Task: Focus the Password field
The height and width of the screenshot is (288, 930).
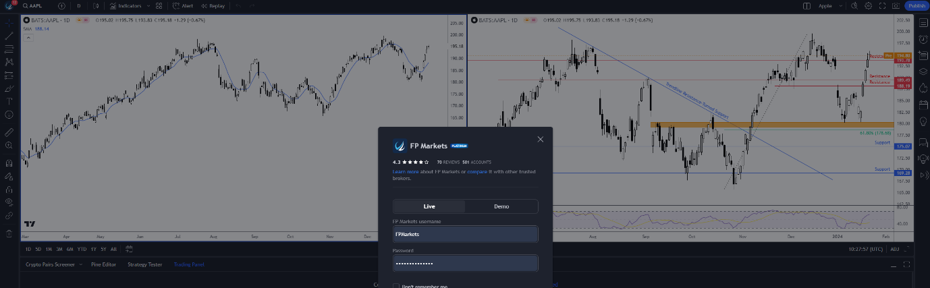Action: (466, 263)
